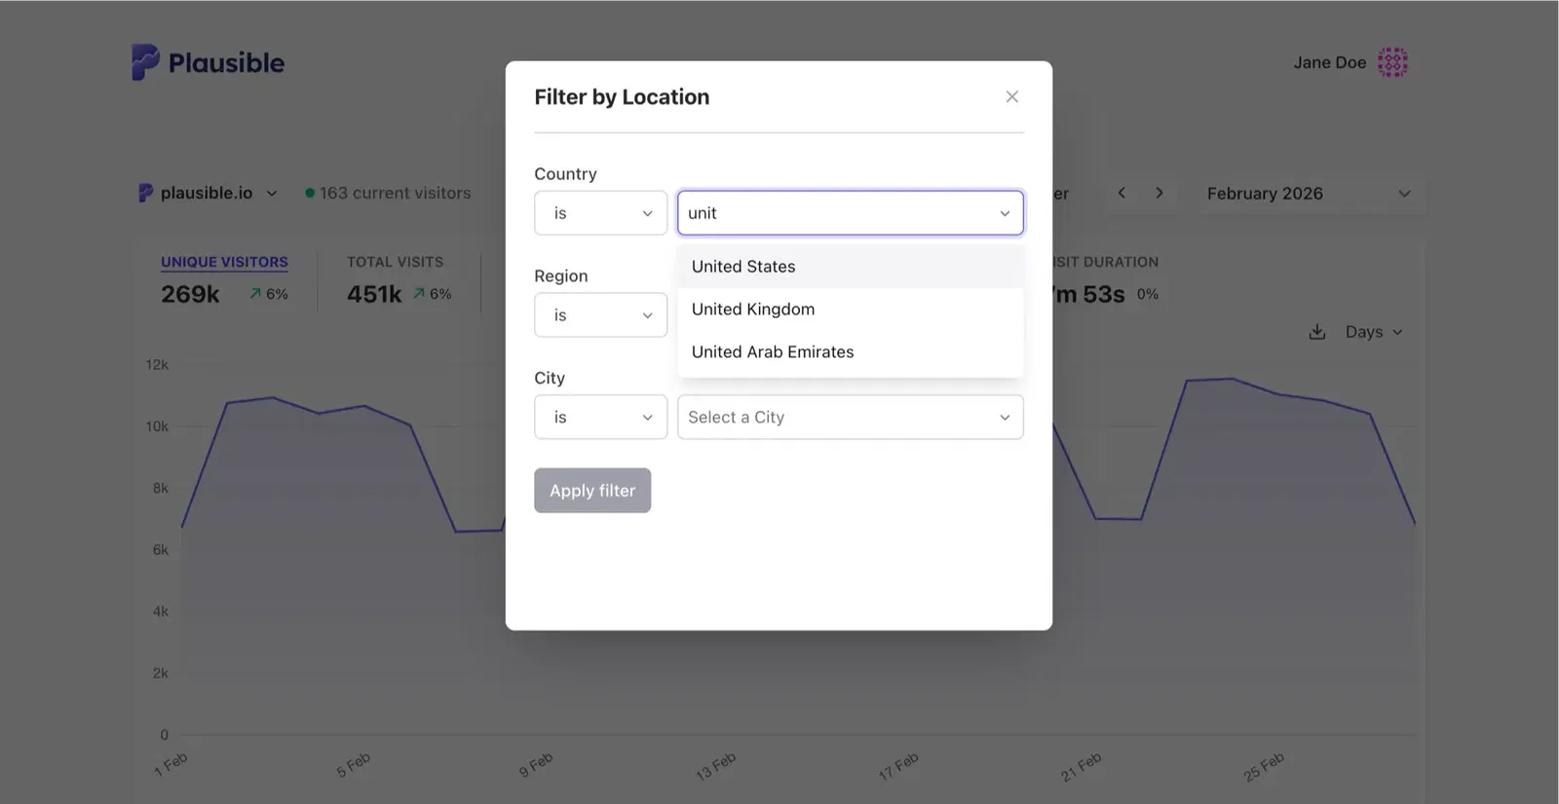Viewport: 1559px width, 804px height.
Task: Switch to the Total Visits tab
Action: point(395,262)
